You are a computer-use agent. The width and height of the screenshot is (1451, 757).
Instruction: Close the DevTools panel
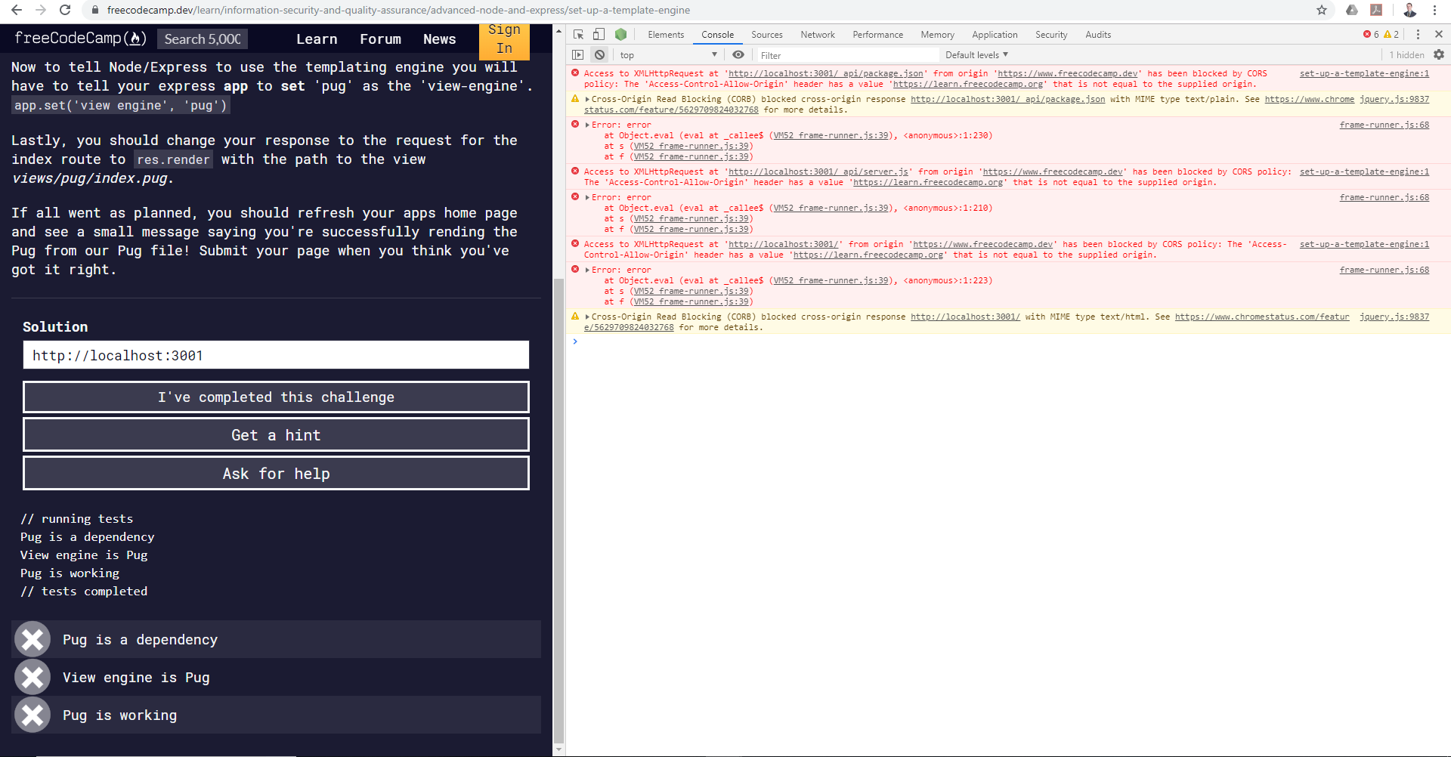point(1439,34)
